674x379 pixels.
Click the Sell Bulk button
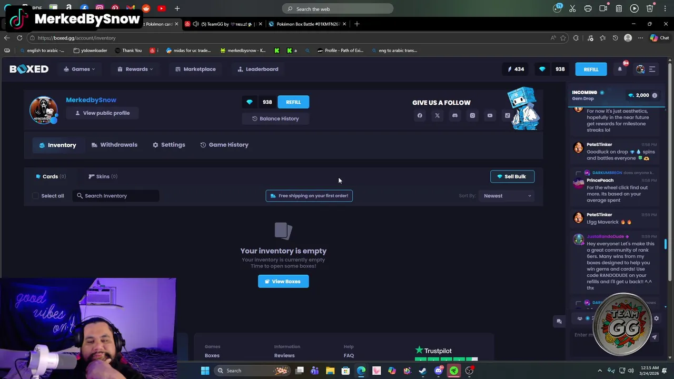coord(512,176)
